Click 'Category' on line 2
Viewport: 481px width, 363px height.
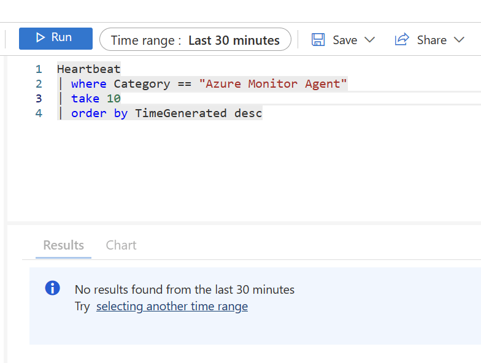pyautogui.click(x=142, y=84)
